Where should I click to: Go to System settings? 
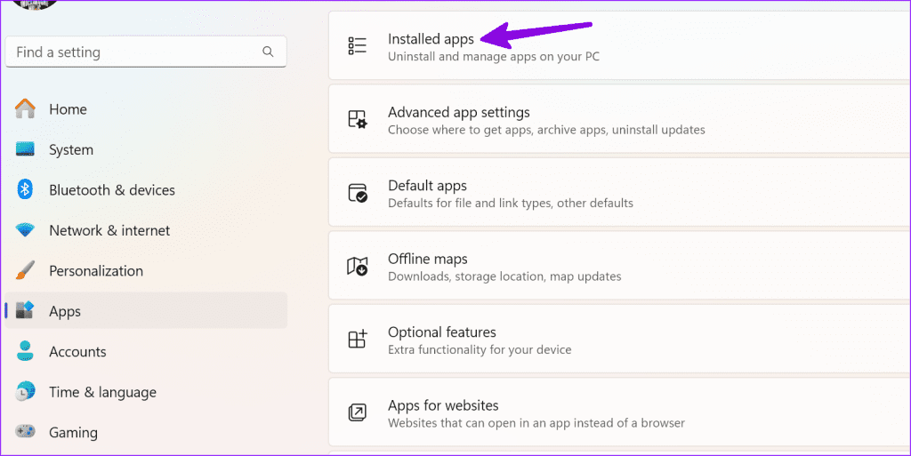(x=70, y=150)
